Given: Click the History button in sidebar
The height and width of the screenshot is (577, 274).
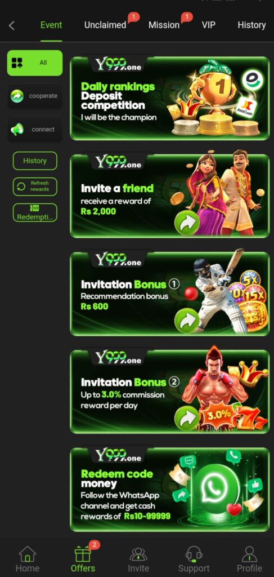Looking at the screenshot, I should (35, 161).
